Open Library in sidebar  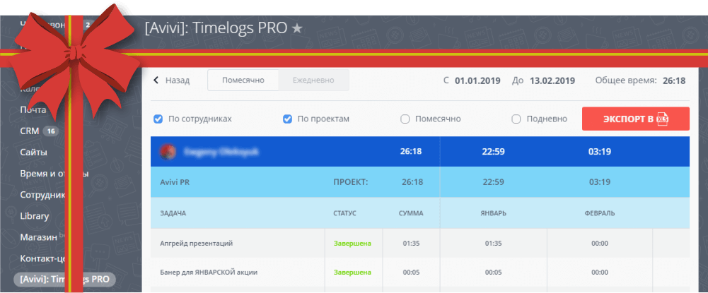35,215
